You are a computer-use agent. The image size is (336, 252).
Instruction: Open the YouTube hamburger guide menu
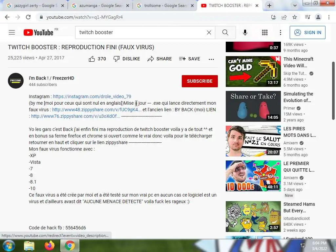pos(12,32)
